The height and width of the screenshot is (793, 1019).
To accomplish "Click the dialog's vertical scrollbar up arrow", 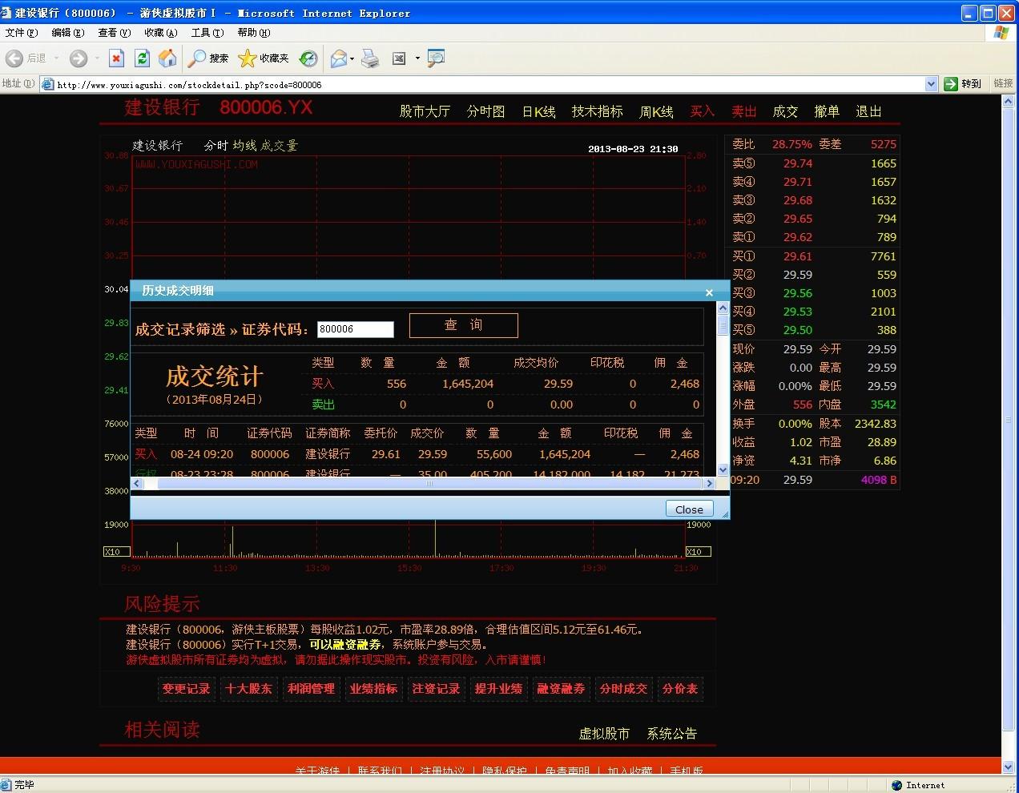I will (723, 308).
